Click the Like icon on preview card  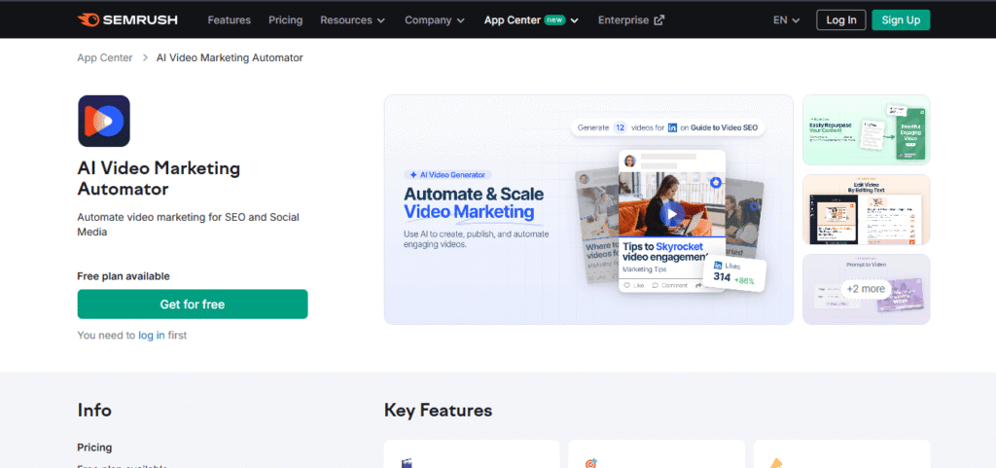(627, 286)
